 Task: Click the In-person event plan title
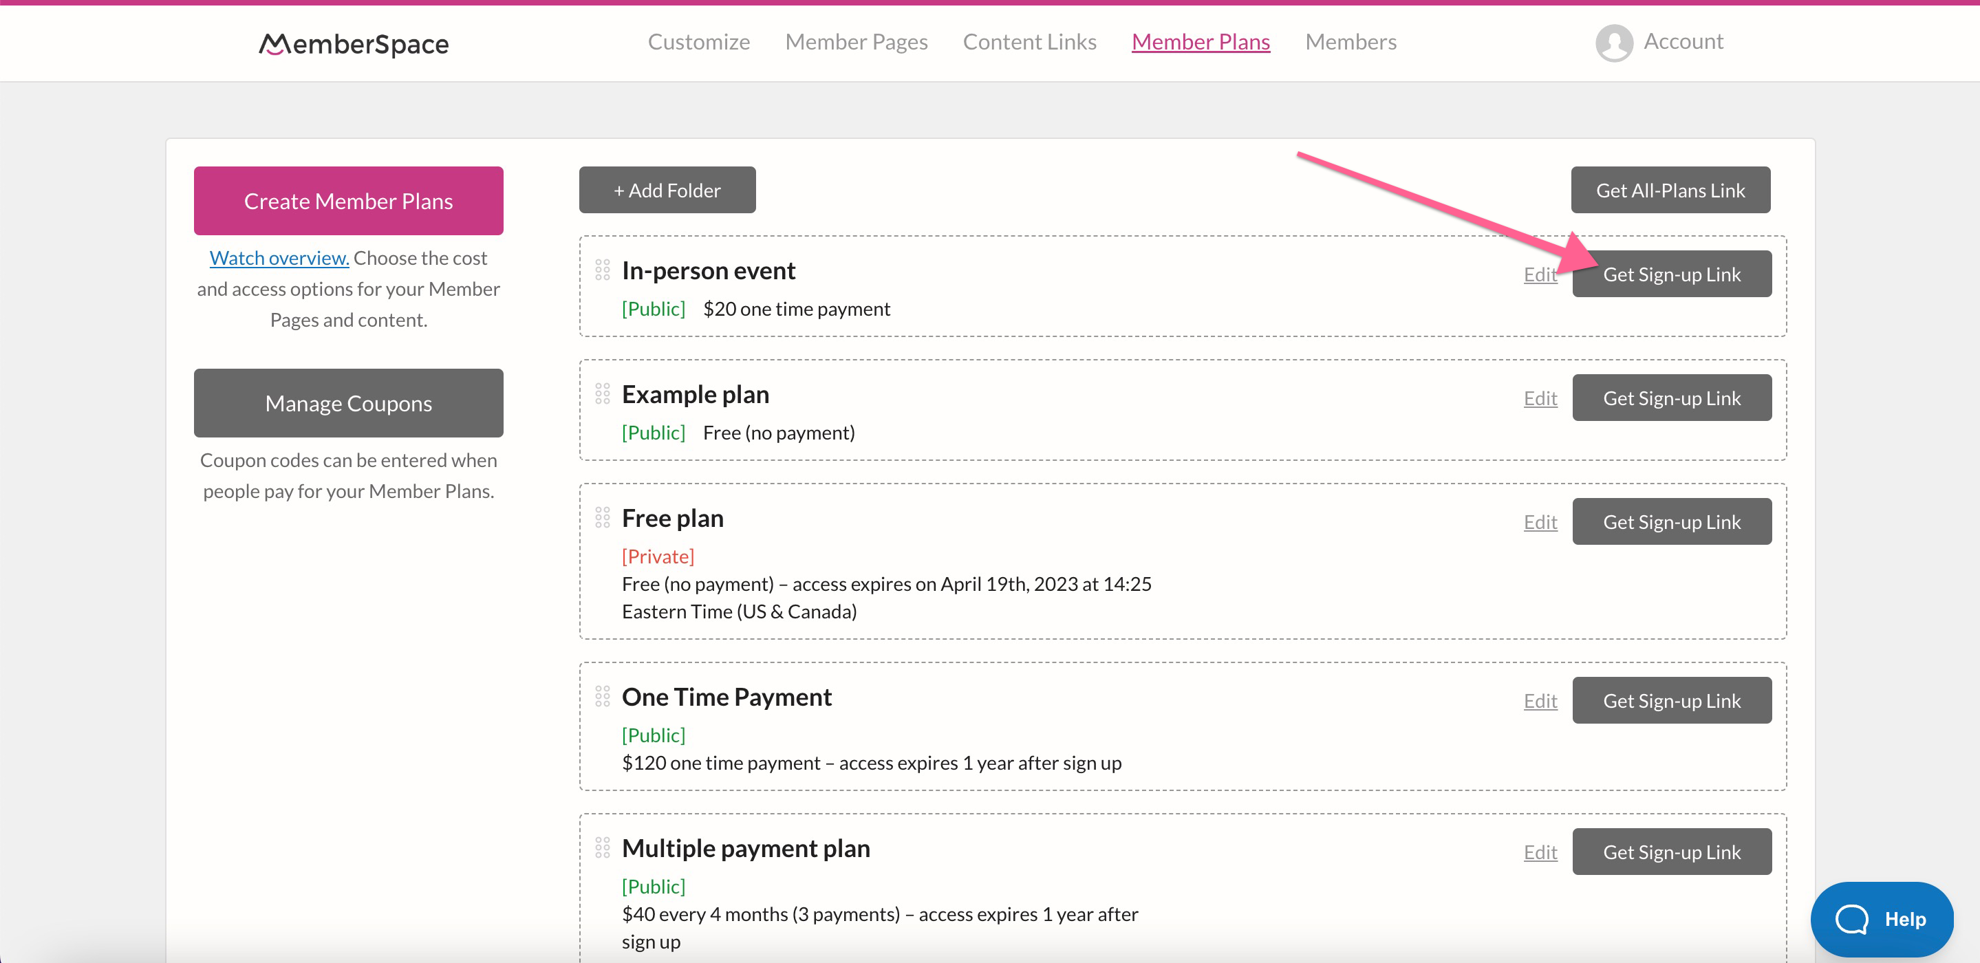point(708,270)
